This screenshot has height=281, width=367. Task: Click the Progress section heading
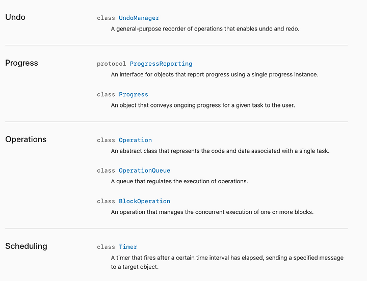21,63
